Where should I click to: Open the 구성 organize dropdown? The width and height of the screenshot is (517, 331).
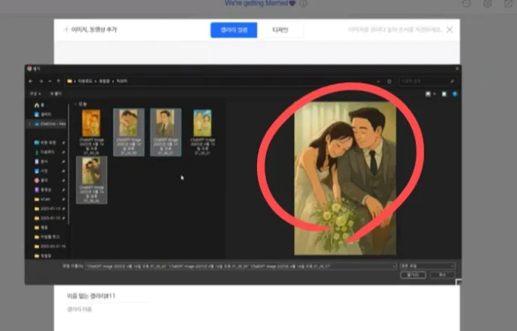click(x=35, y=94)
